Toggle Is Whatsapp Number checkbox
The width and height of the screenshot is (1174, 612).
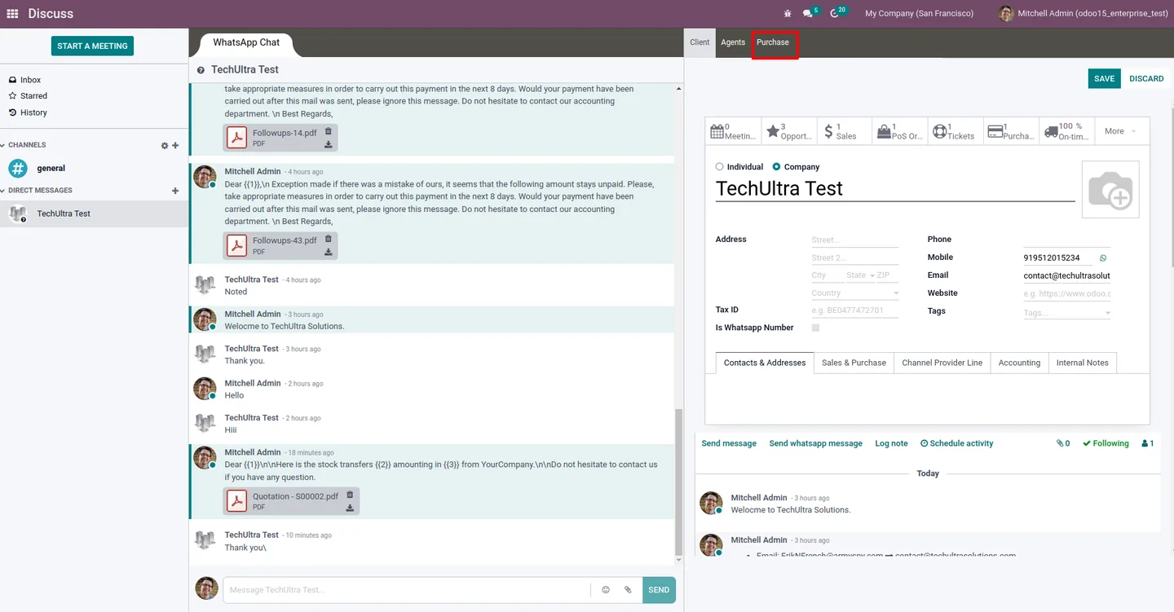[816, 328]
